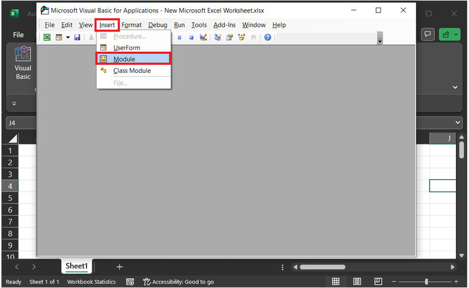Click the Excel app icon in title bar

[14, 14]
